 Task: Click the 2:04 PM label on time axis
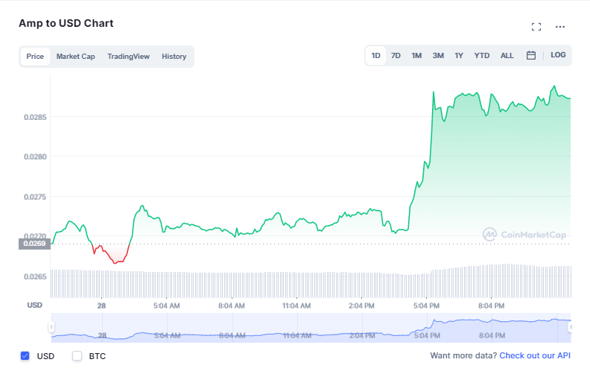(x=361, y=306)
